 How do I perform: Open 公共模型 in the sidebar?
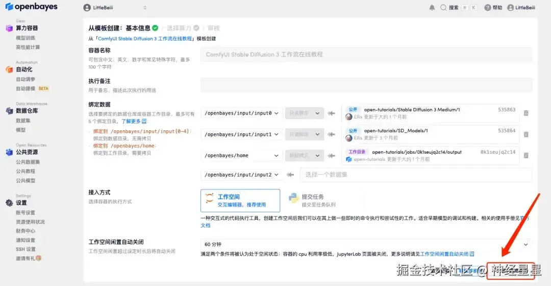point(26,181)
